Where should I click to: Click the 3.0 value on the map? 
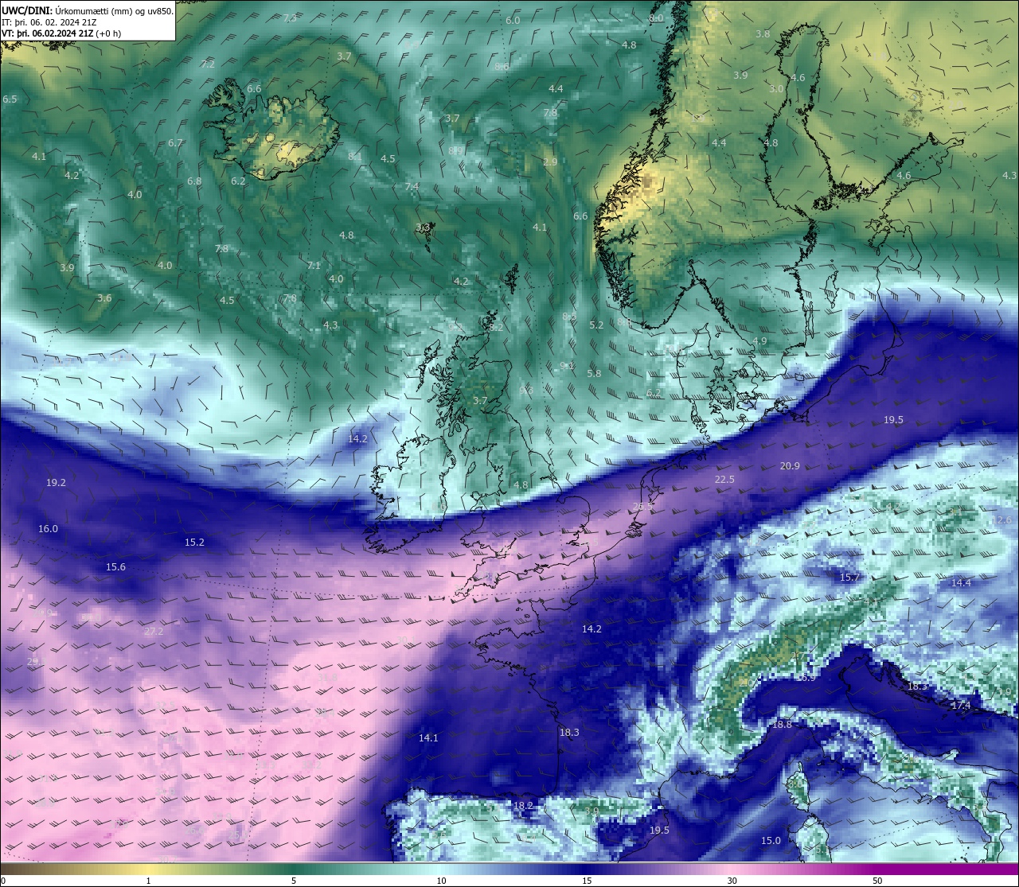(776, 88)
